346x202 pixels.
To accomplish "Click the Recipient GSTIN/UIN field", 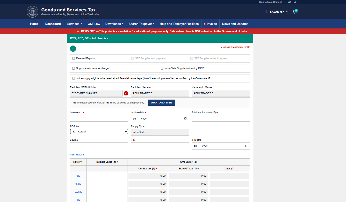I will 96,93.
